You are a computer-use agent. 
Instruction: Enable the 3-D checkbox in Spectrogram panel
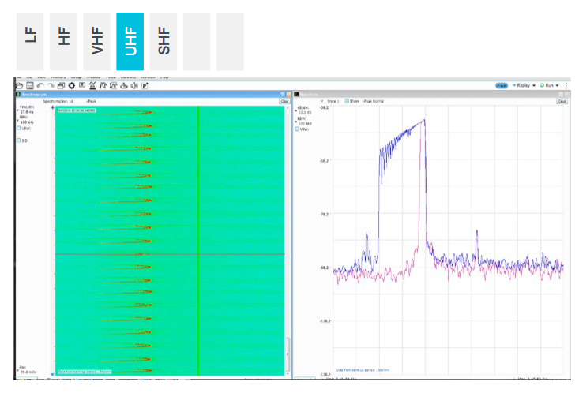click(x=19, y=140)
